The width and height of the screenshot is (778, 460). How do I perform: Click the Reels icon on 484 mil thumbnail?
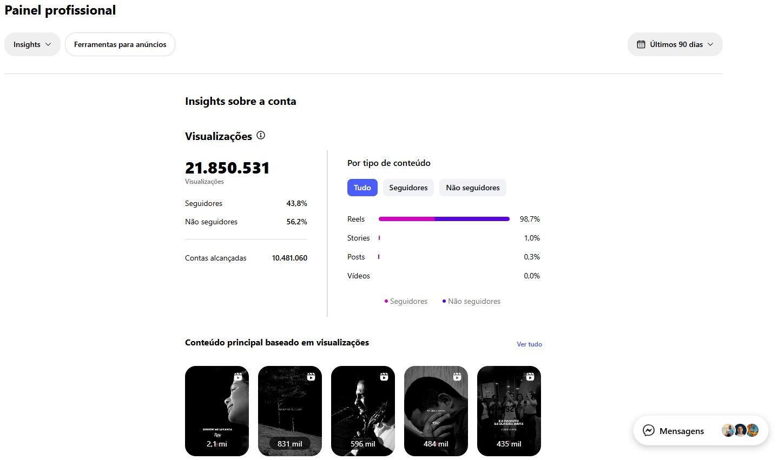coord(457,377)
